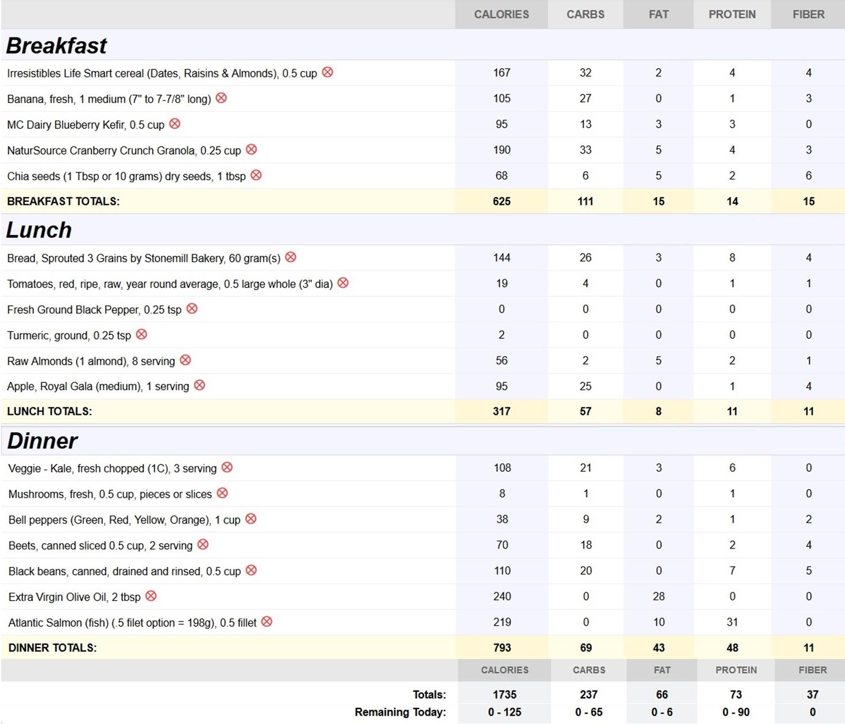Click the Breakfast meal heading
The width and height of the screenshot is (845, 724).
coord(56,46)
